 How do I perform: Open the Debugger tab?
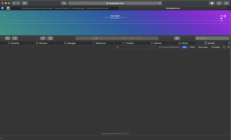(x=70, y=43)
